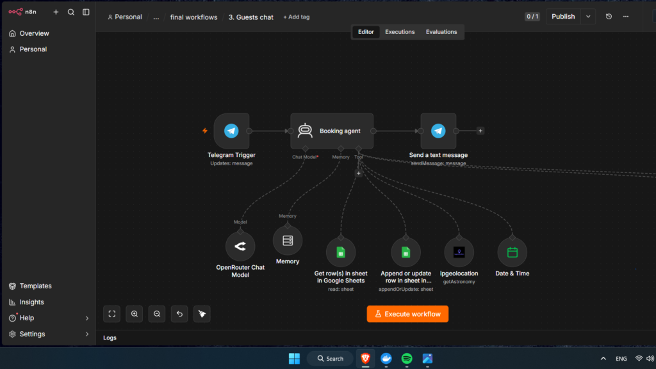Image resolution: width=656 pixels, height=369 pixels.
Task: Select Append or update row node
Action: click(406, 252)
